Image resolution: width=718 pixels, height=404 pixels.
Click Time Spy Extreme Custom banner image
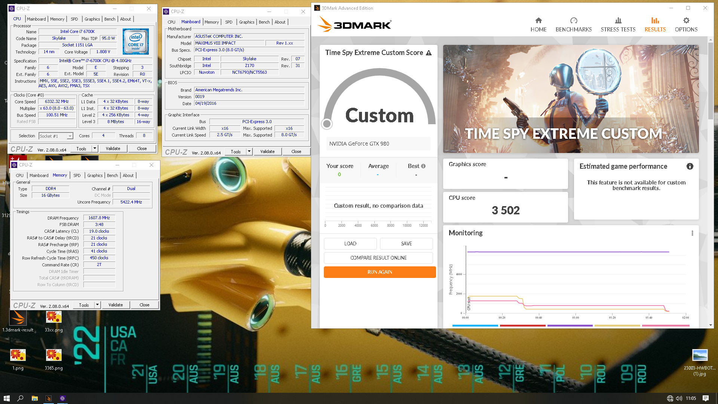click(571, 99)
